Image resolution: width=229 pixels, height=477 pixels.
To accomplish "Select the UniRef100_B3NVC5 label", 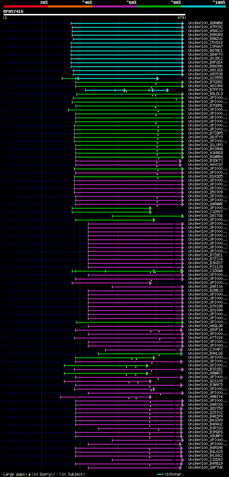I will [x=205, y=385].
